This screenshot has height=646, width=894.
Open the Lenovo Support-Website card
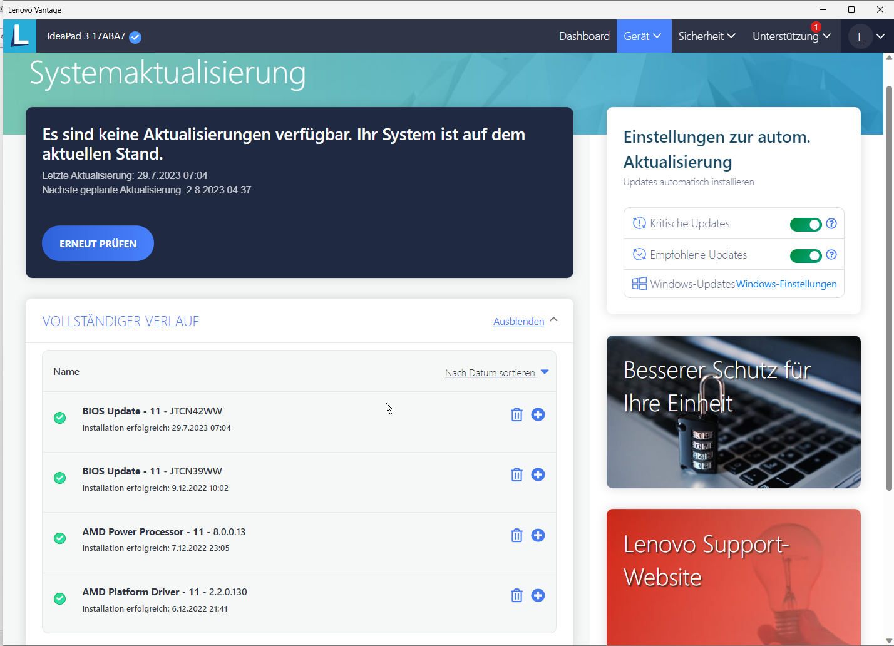pos(734,576)
